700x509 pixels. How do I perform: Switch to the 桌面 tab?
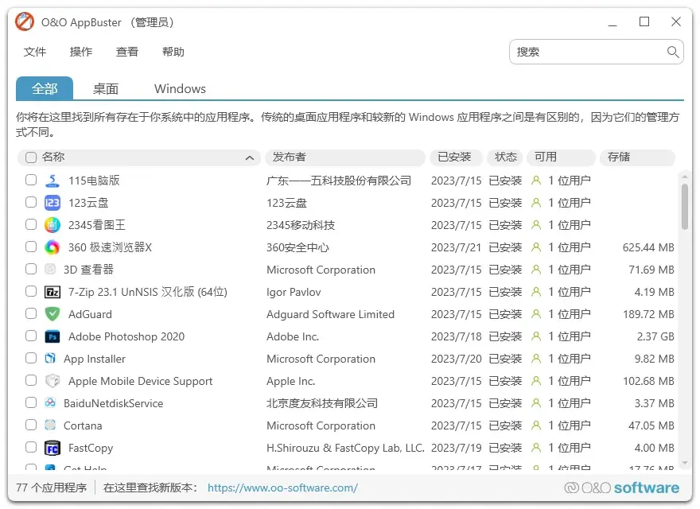pos(105,89)
